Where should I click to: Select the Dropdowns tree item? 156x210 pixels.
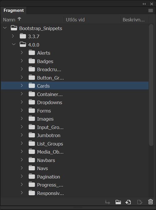[x=50, y=103]
